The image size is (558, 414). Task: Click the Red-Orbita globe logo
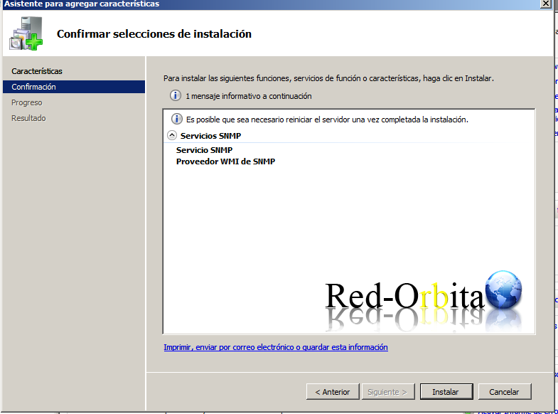tap(503, 290)
